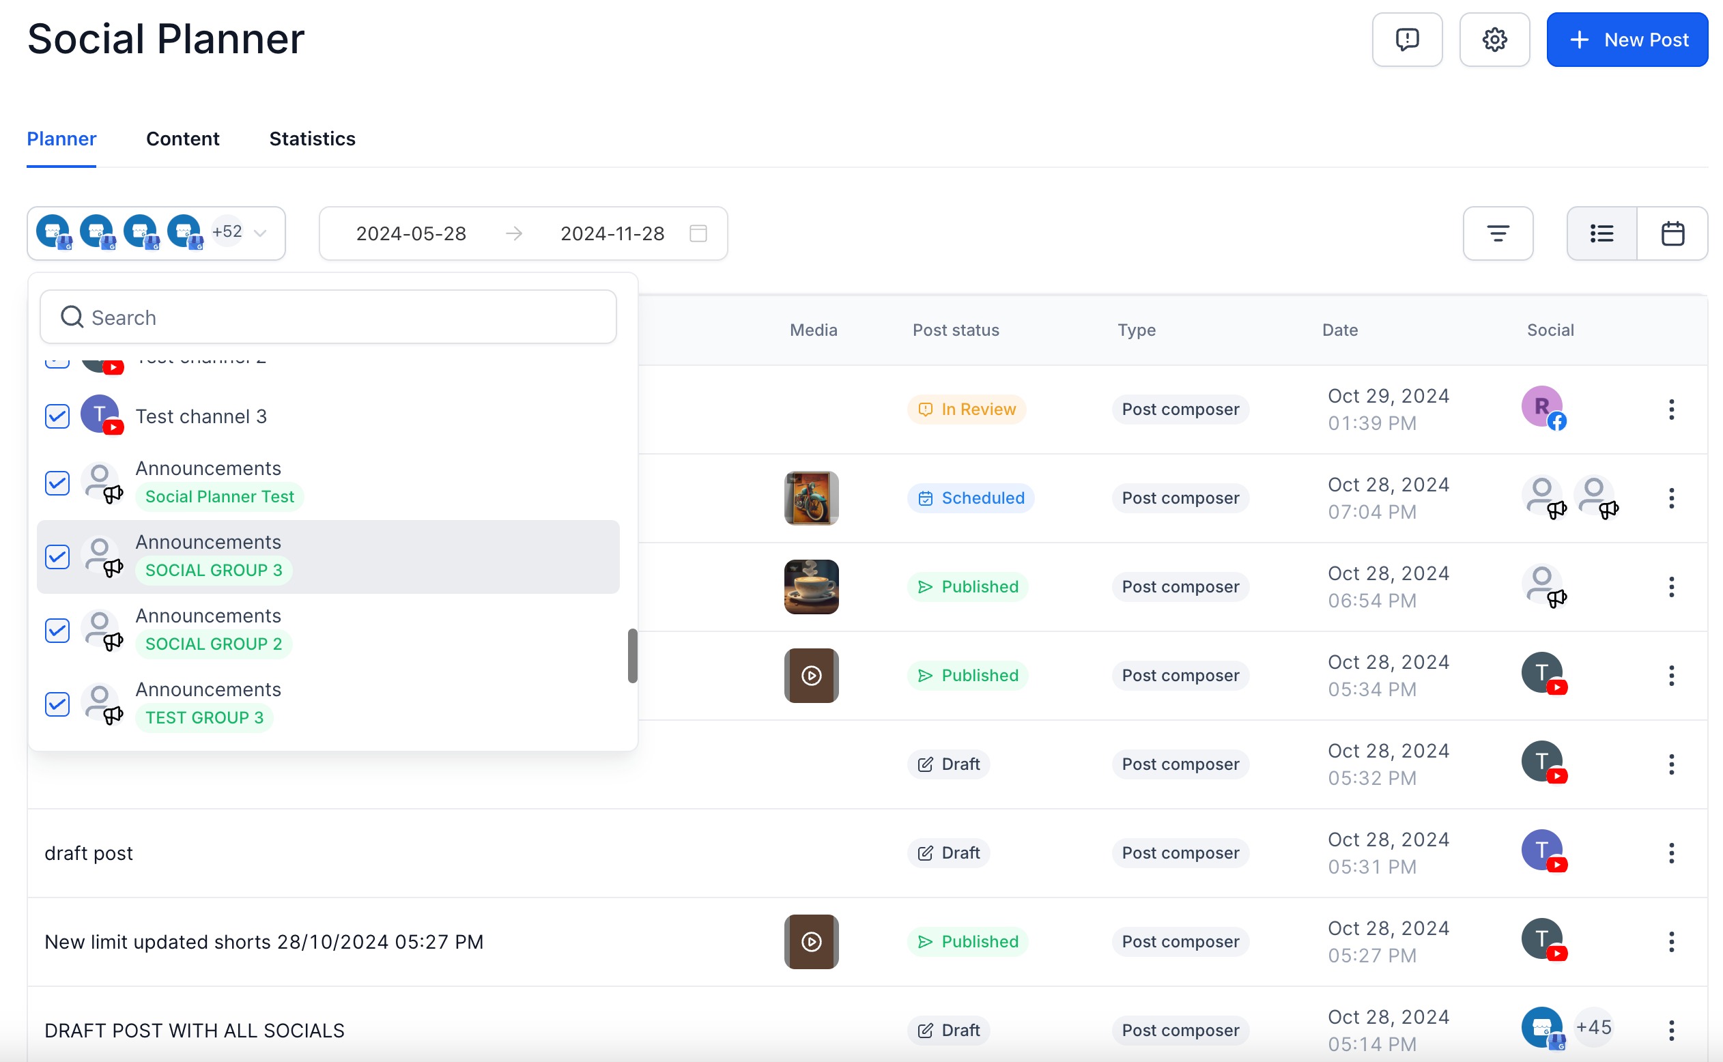Expand the +45 socials badge
Viewport: 1723px width, 1062px height.
[1593, 1028]
